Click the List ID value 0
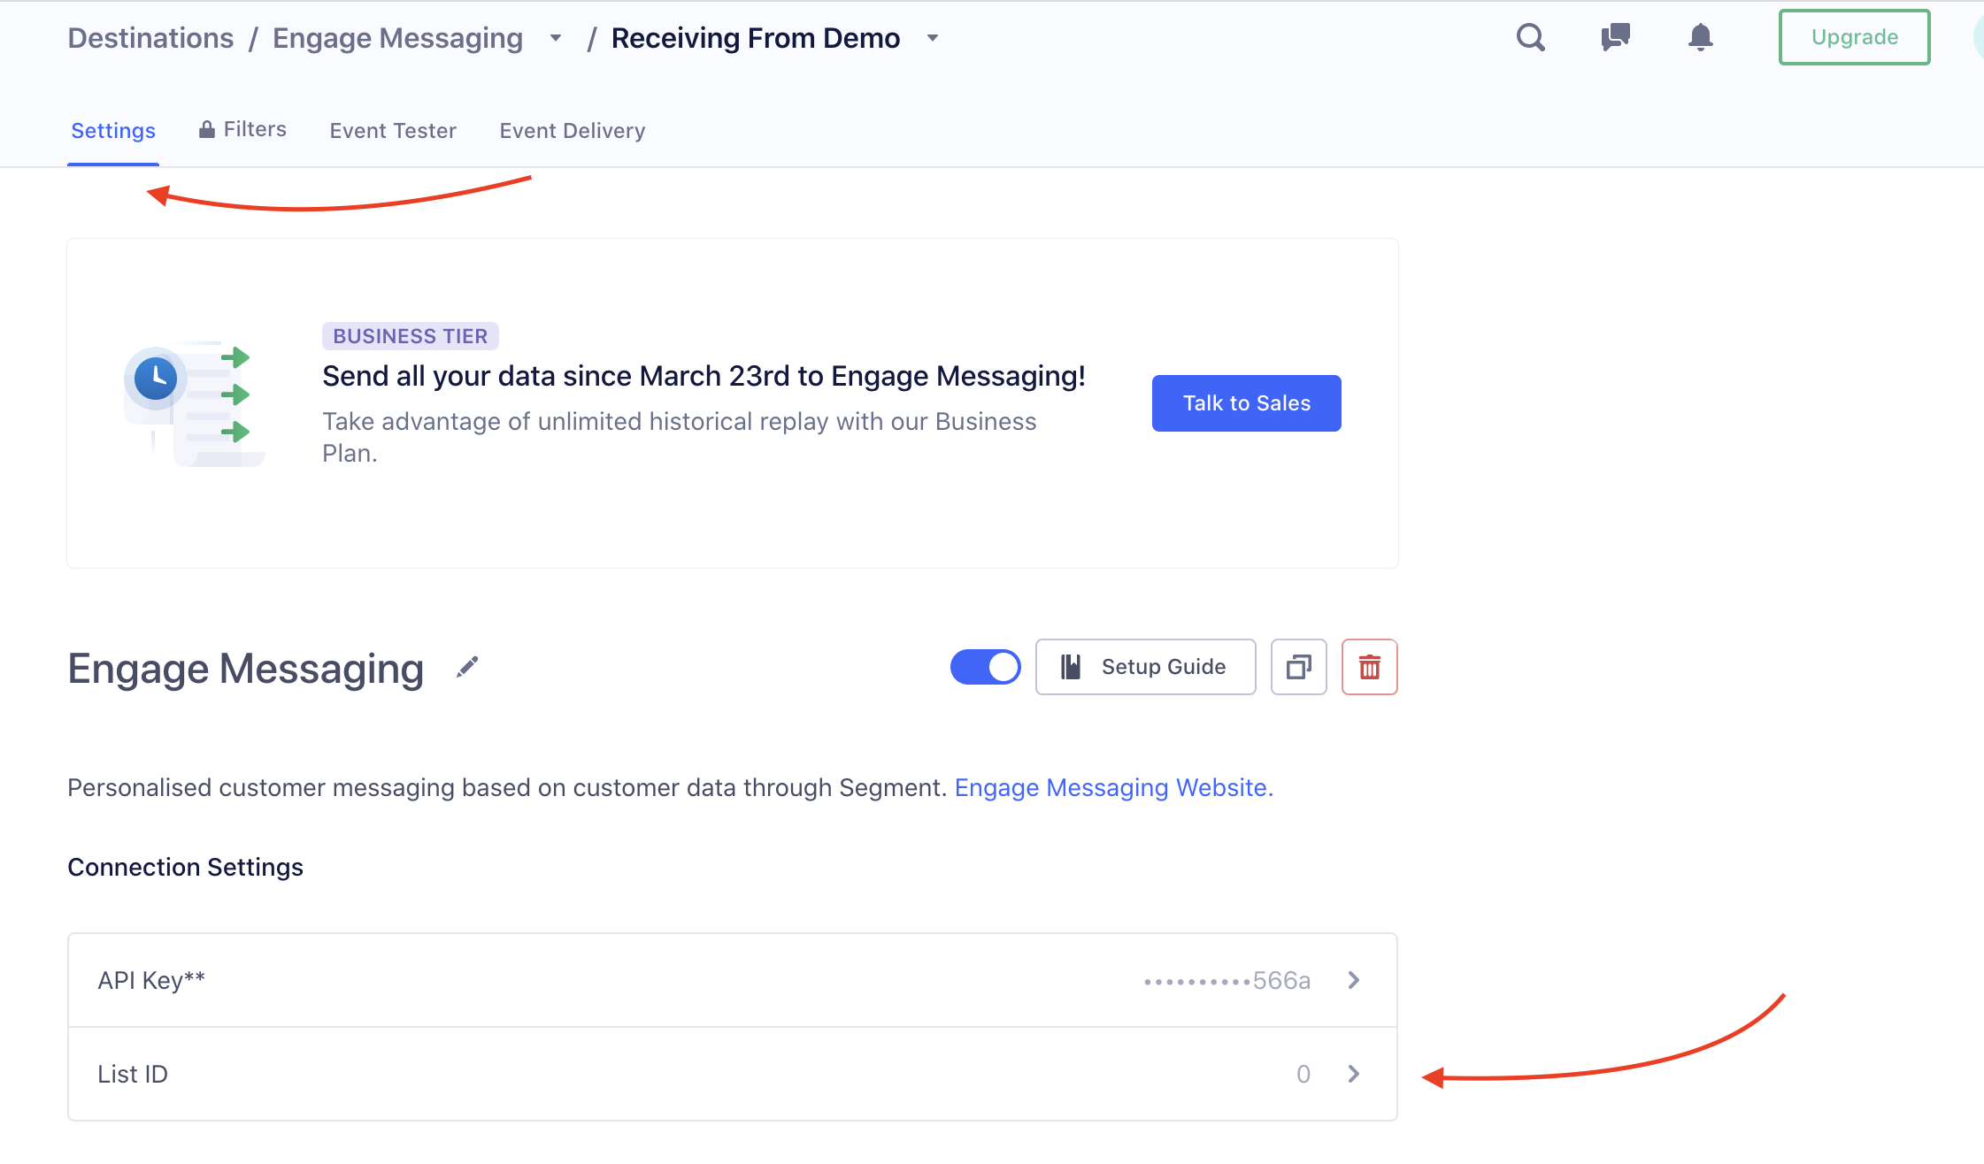The image size is (1984, 1164). [x=1303, y=1074]
